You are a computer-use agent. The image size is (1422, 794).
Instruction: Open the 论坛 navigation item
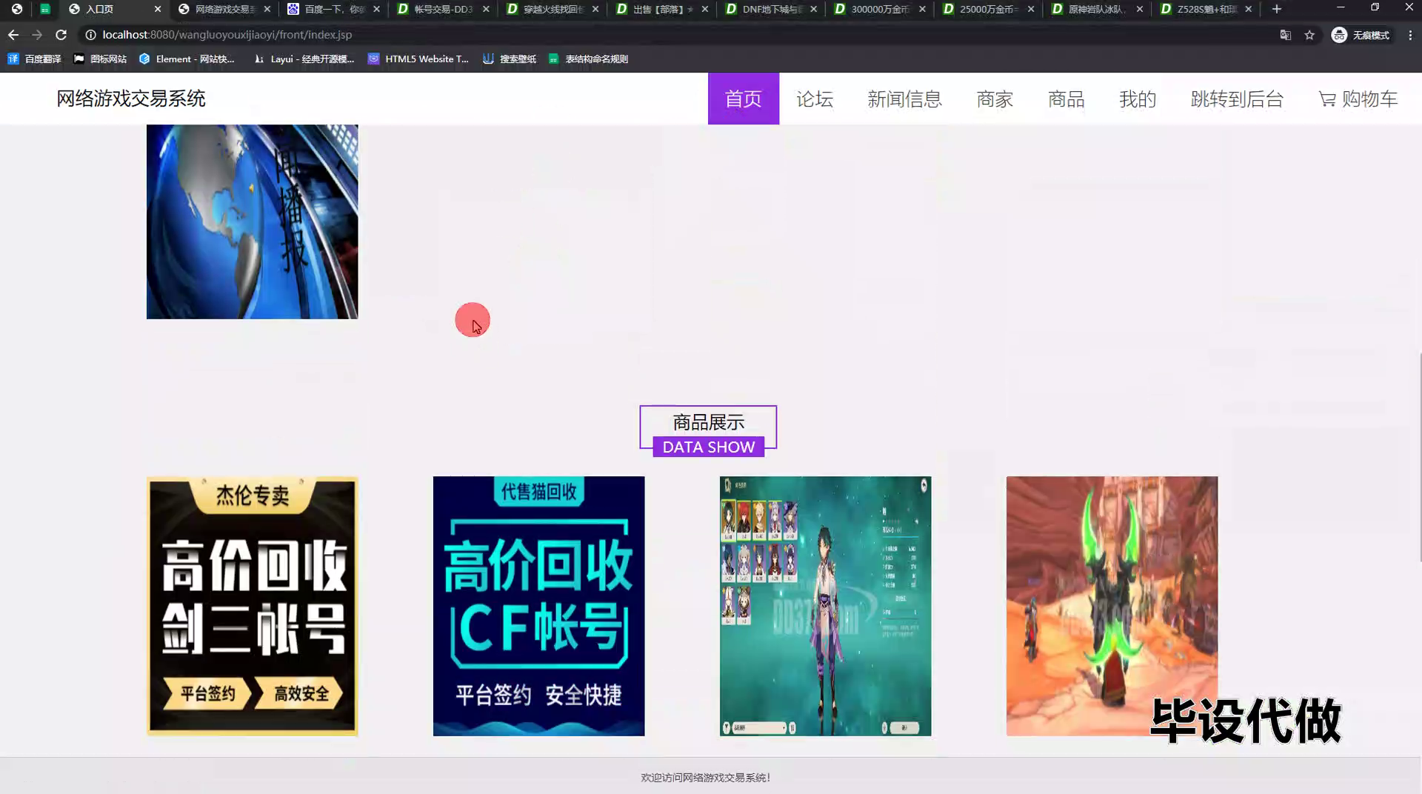[x=815, y=99]
